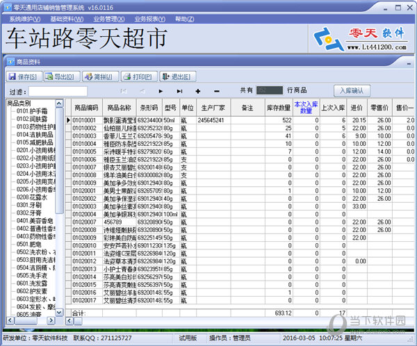Click the Save (保存) toolbar button

[24, 76]
